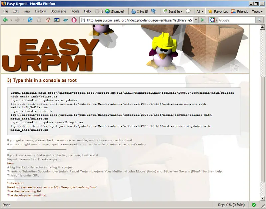Click the 'urpmi.addmedia contrib' command line
Image resolution: width=266 pixels, height=209 pixels.
[31, 111]
